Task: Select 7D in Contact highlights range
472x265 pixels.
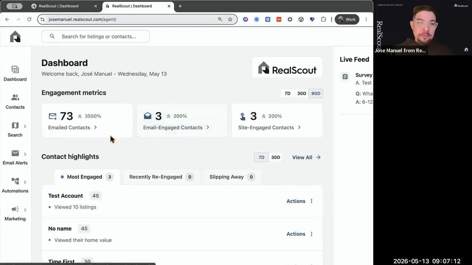Action: 262,157
